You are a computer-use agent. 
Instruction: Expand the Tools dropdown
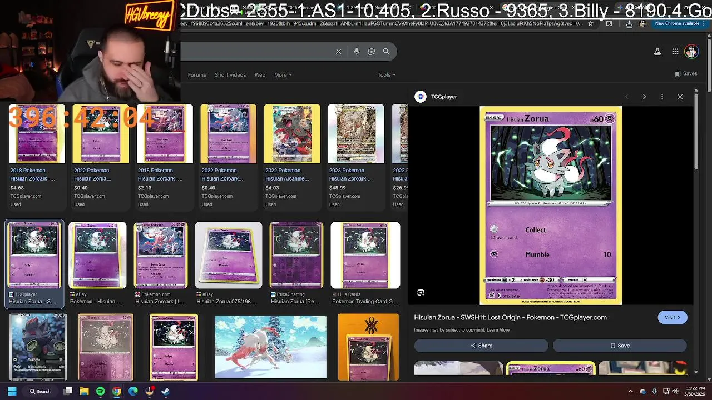coord(387,75)
